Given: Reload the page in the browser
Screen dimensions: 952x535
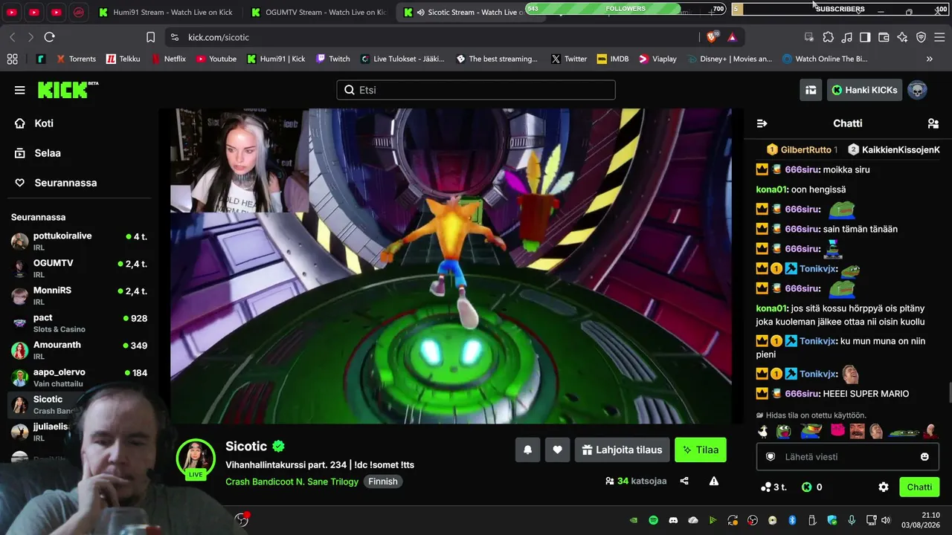Looking at the screenshot, I should [49, 37].
